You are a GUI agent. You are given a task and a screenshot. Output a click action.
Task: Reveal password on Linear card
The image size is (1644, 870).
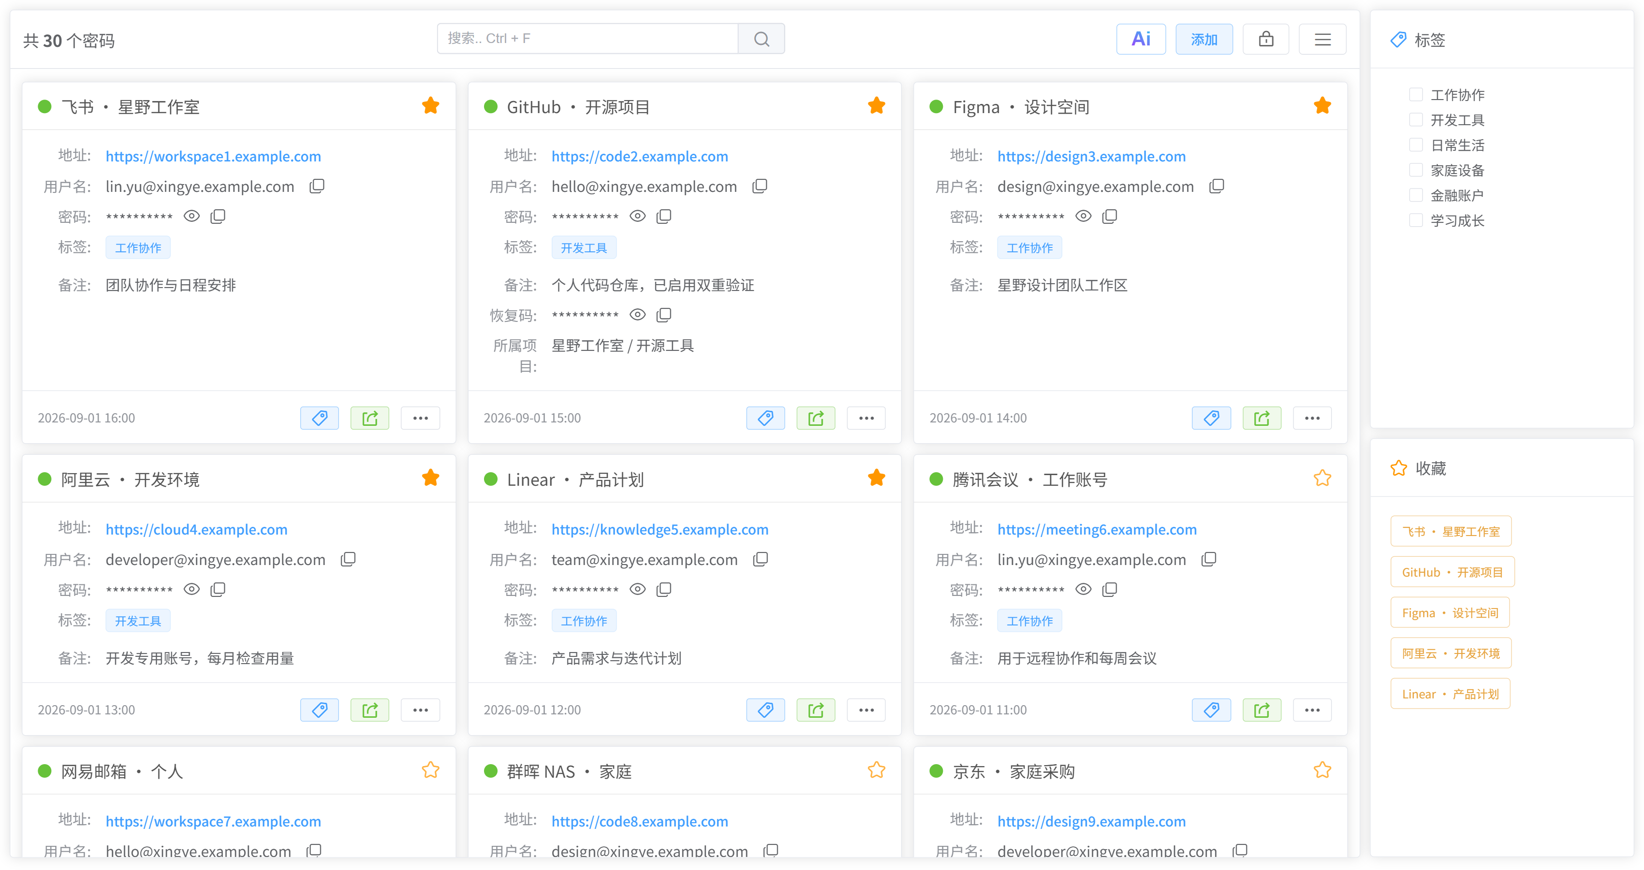point(638,589)
